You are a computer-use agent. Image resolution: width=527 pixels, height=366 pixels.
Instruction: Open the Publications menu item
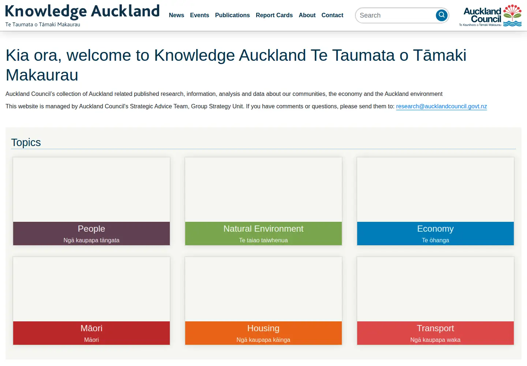pos(232,15)
